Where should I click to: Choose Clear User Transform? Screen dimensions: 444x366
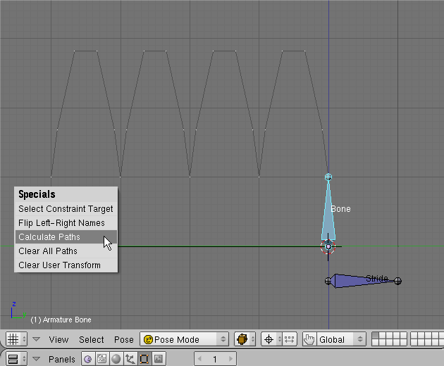tap(66, 265)
